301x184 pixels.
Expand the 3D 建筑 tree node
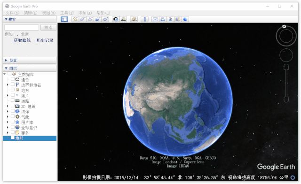click(8, 106)
